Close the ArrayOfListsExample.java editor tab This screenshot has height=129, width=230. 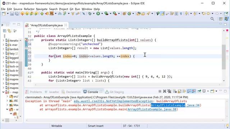(66, 25)
